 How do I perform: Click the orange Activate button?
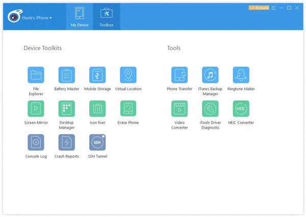[259, 8]
